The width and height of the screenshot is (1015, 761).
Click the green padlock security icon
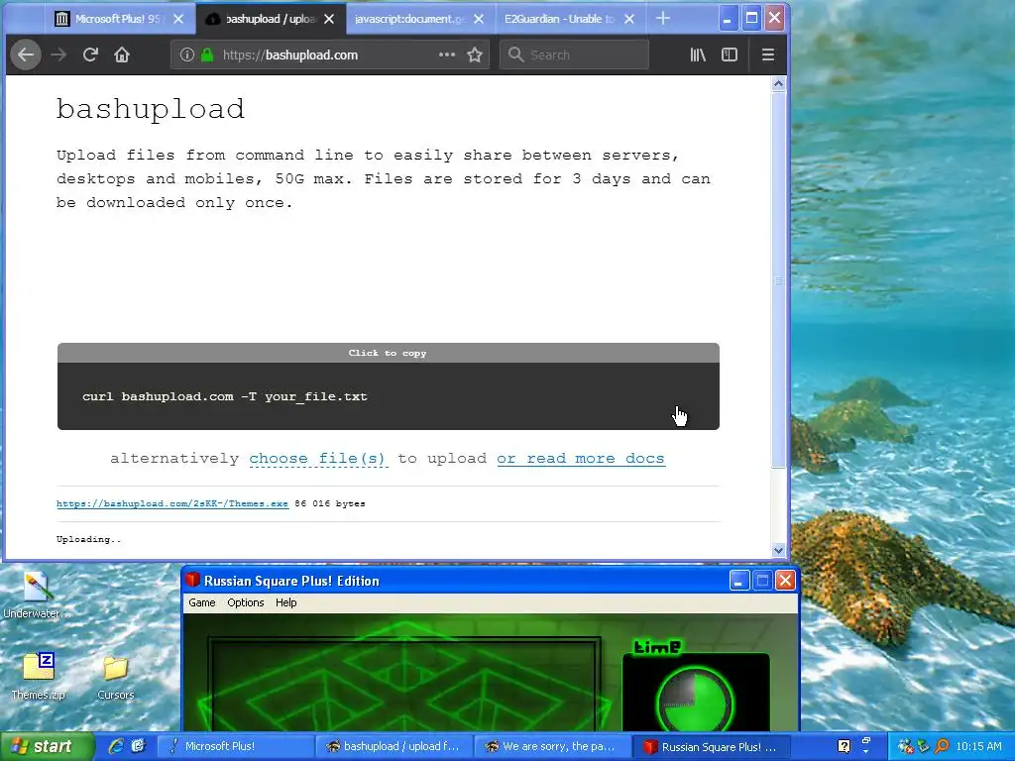tap(207, 55)
